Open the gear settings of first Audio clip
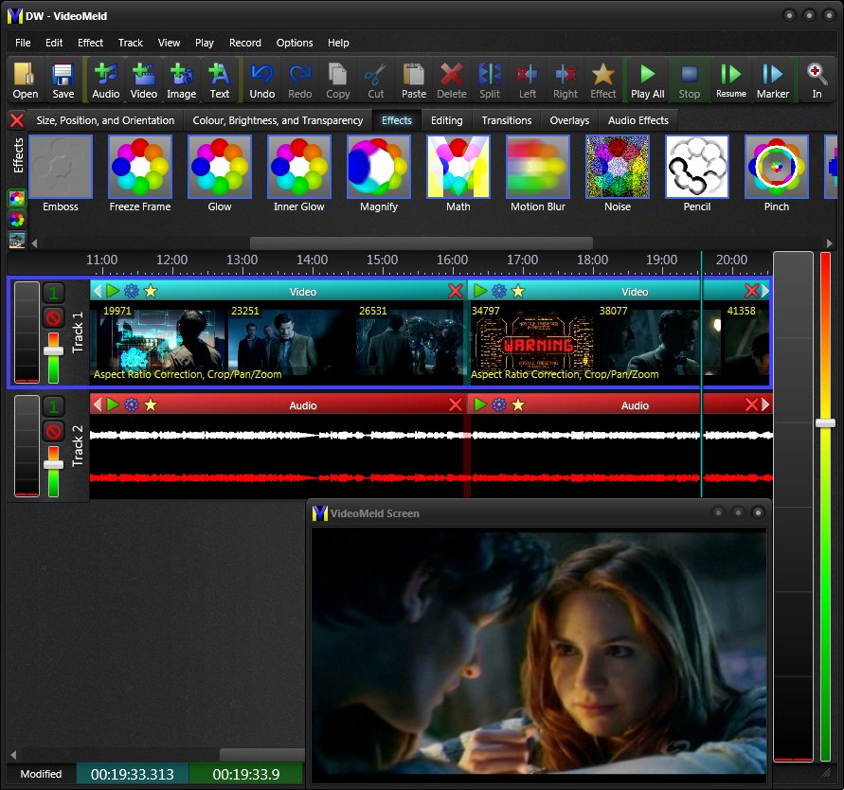Screen dimensions: 844x790 (x=132, y=404)
